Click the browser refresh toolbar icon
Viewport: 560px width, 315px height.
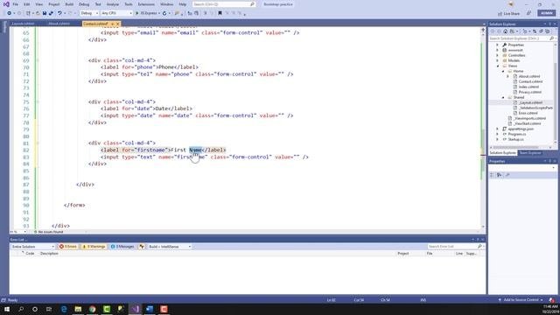pyautogui.click(x=164, y=13)
